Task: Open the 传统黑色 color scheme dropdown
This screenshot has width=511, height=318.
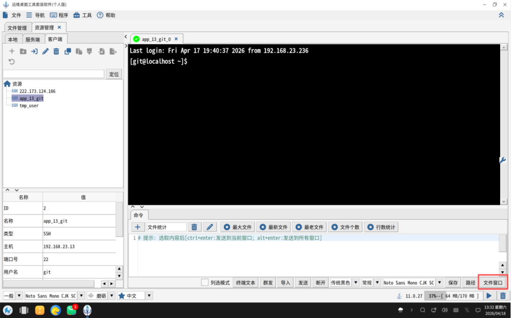Action: [x=344, y=283]
